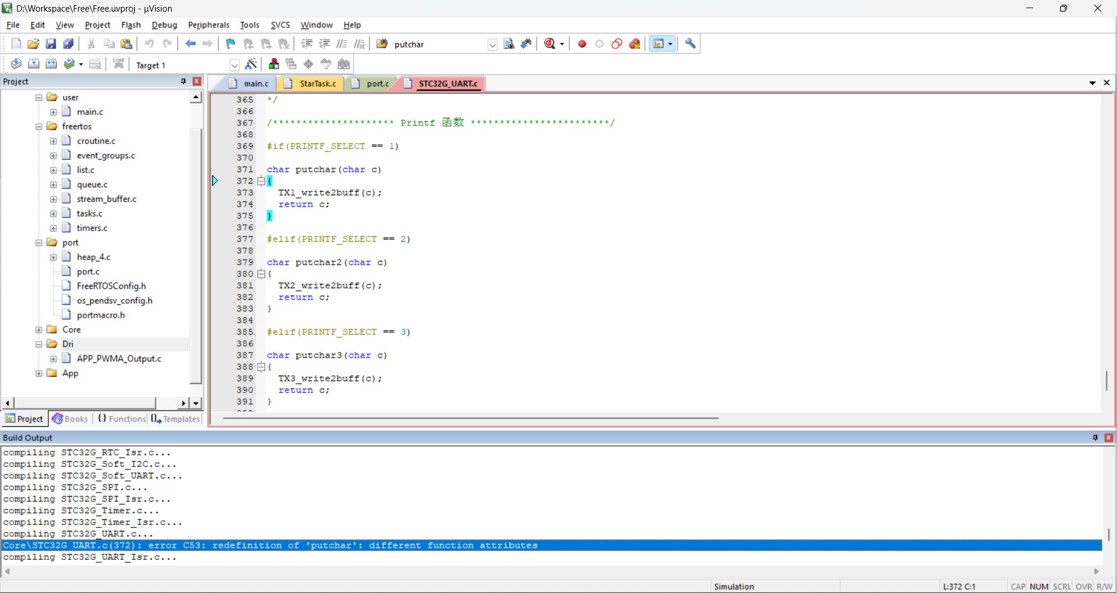The height and width of the screenshot is (593, 1117).
Task: Open the Target 1 selection dropdown
Action: pos(234,65)
